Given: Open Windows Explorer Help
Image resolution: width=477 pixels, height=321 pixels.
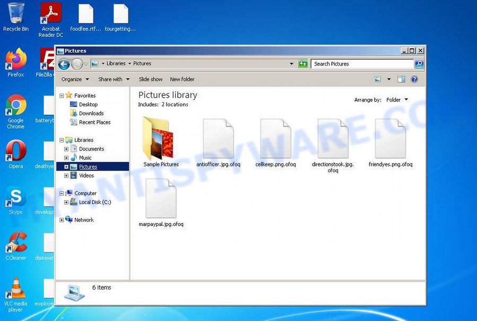Looking at the screenshot, I should [x=414, y=79].
